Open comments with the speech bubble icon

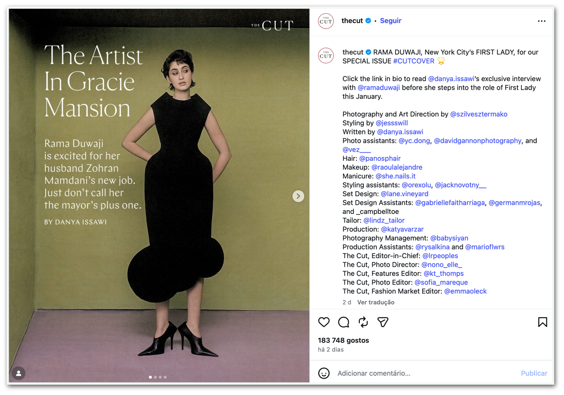coord(344,322)
